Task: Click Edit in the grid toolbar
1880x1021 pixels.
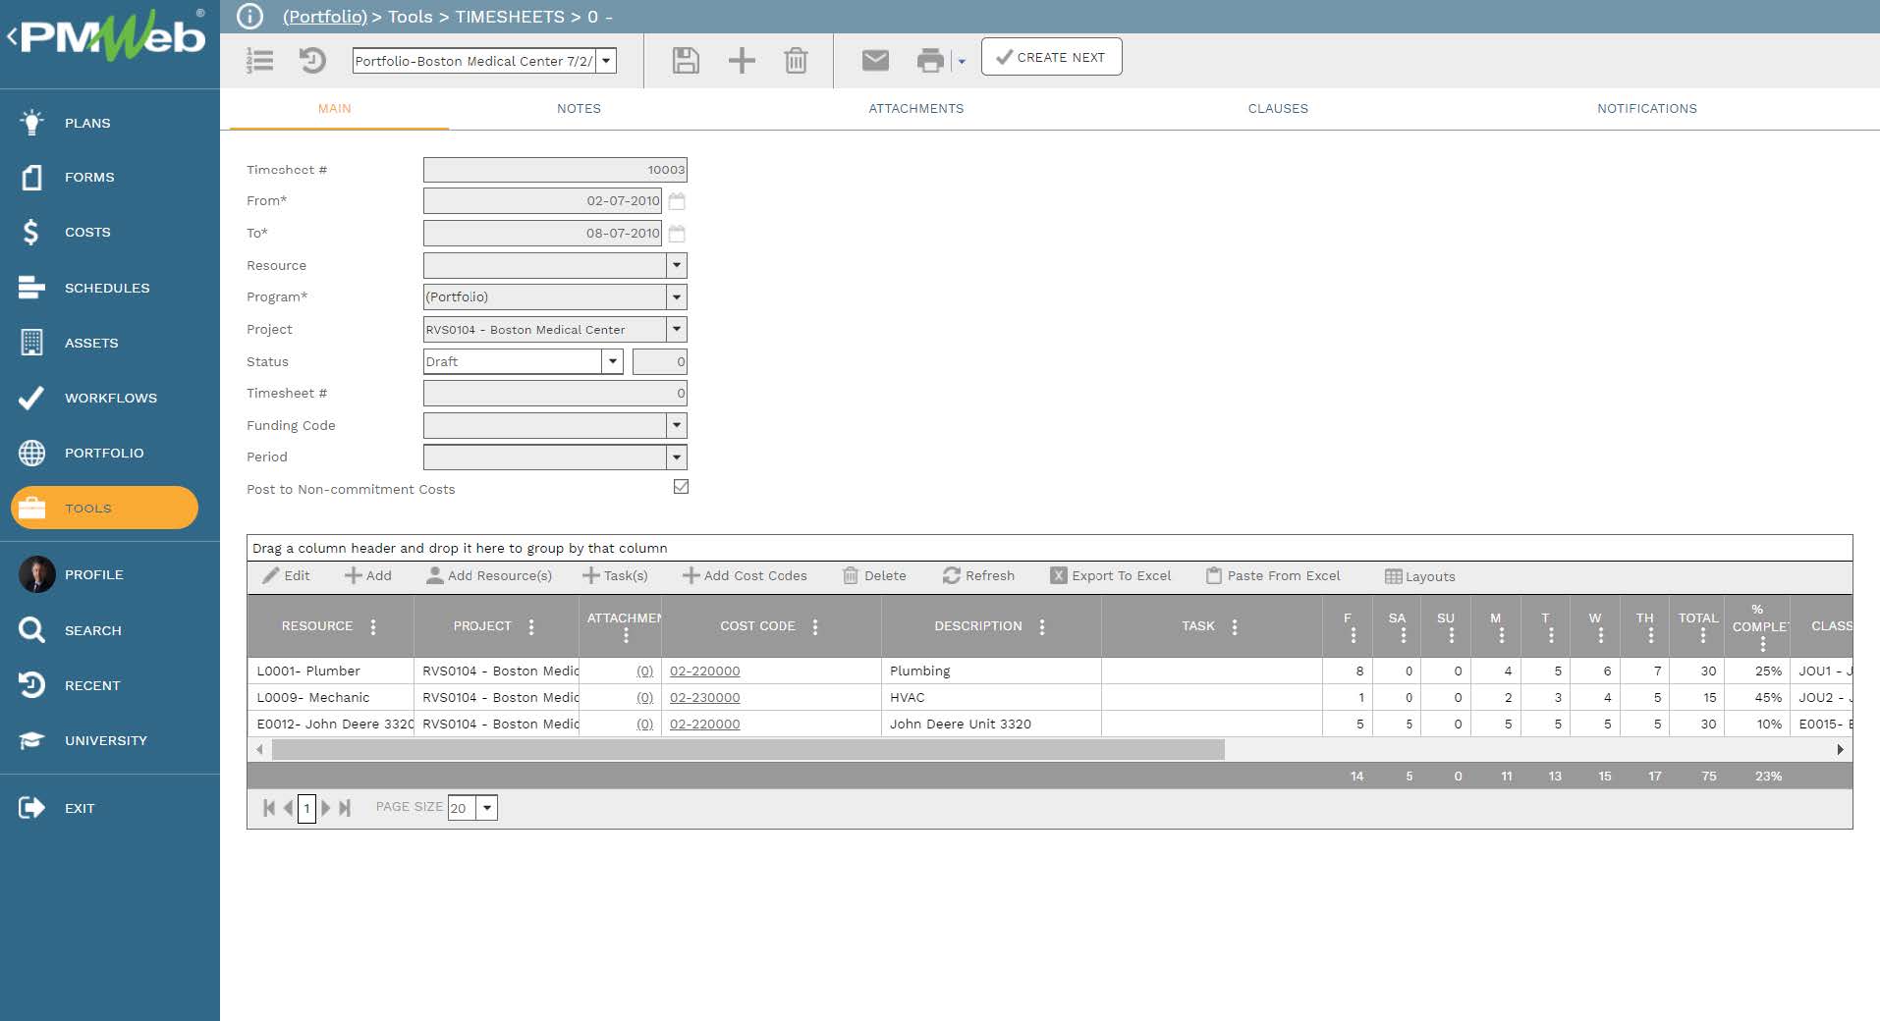Action: [x=286, y=576]
